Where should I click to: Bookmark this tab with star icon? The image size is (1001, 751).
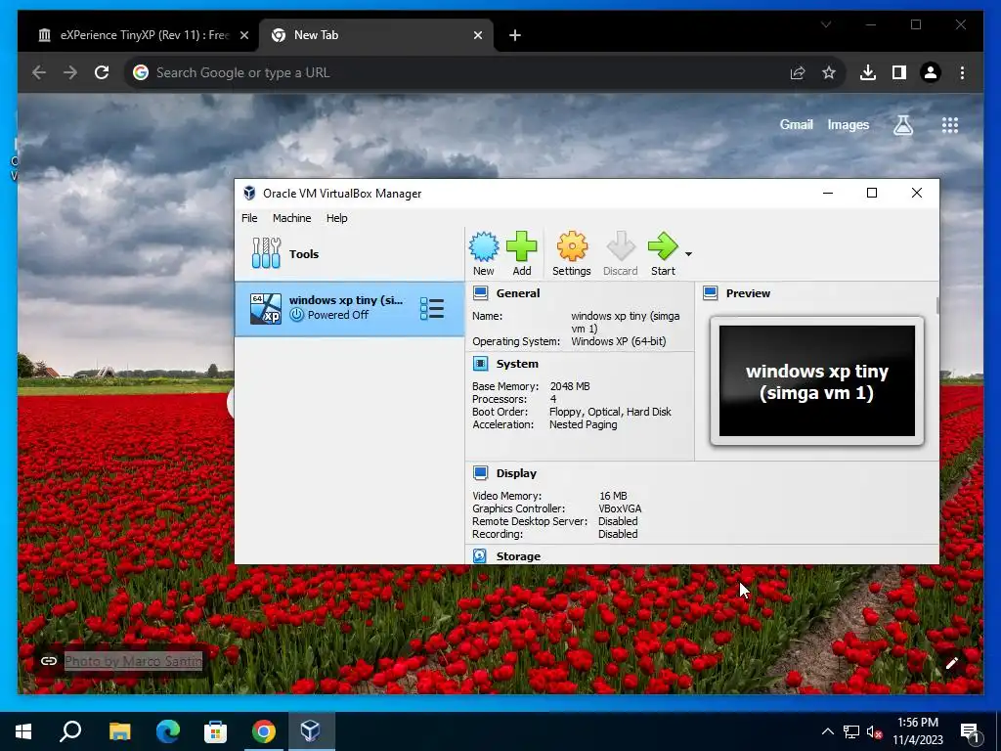click(829, 72)
